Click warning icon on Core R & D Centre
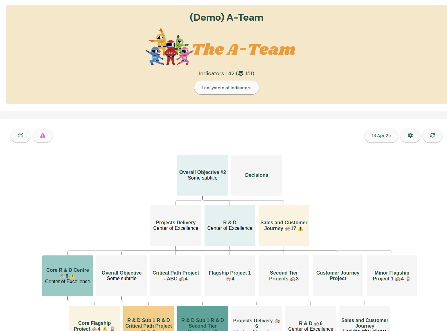Image resolution: width=447 pixels, height=331 pixels. pos(73,276)
